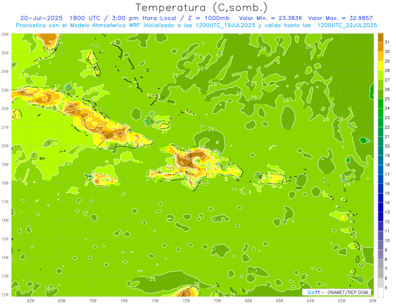Click the 15N latitude axis label
This screenshot has height=305, width=396.
click(5, 239)
